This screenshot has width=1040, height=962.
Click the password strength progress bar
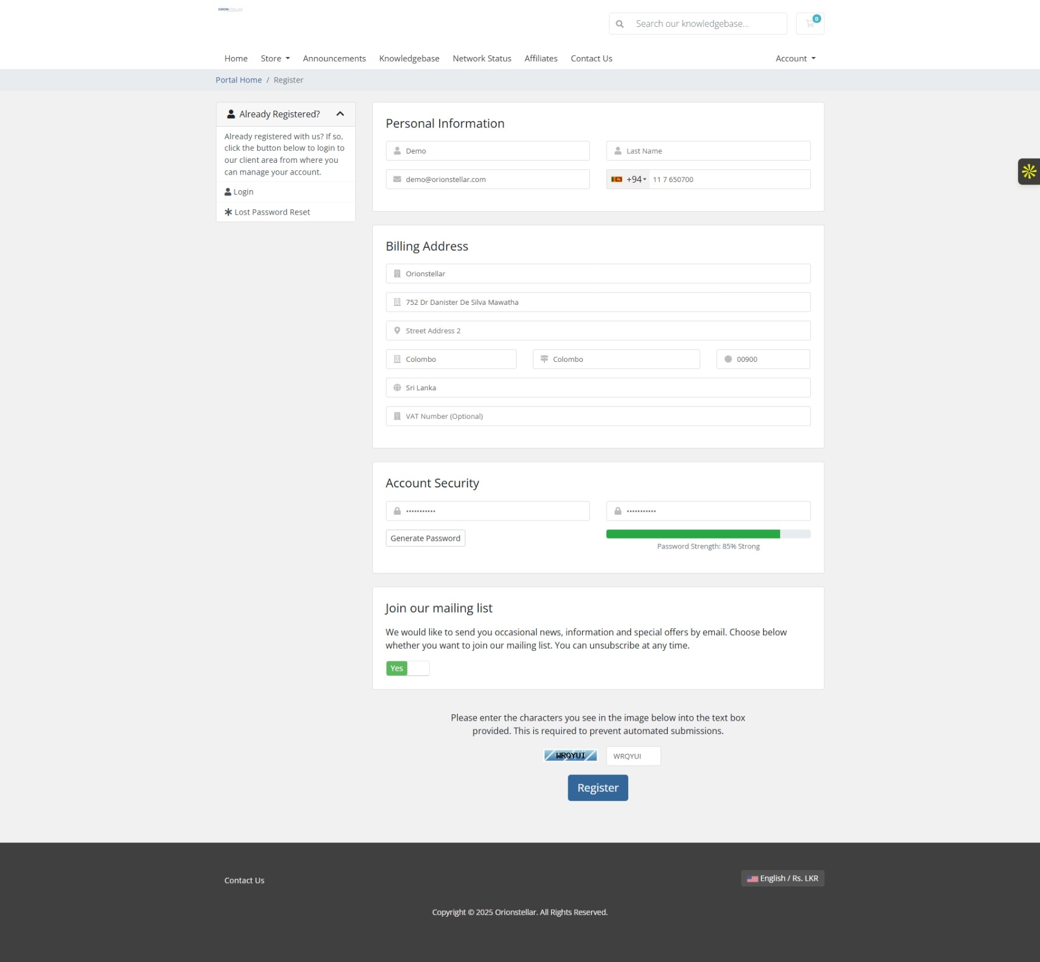tap(708, 534)
